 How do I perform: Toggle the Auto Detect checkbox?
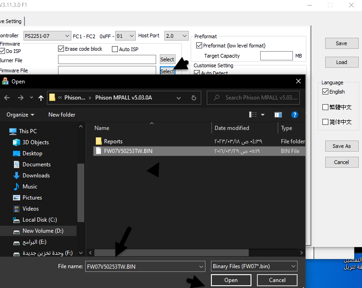(197, 73)
